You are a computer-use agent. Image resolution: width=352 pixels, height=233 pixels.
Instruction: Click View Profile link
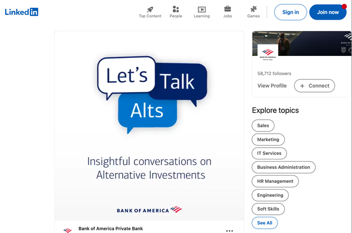coord(272,86)
